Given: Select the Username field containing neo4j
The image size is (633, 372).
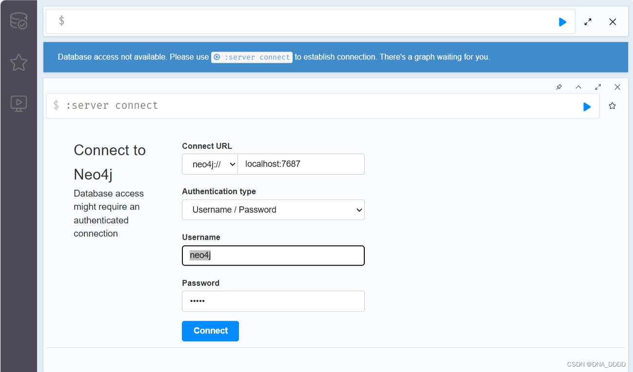Looking at the screenshot, I should click(273, 255).
